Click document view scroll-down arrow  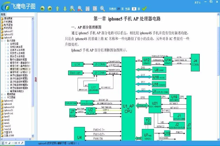(218, 139)
